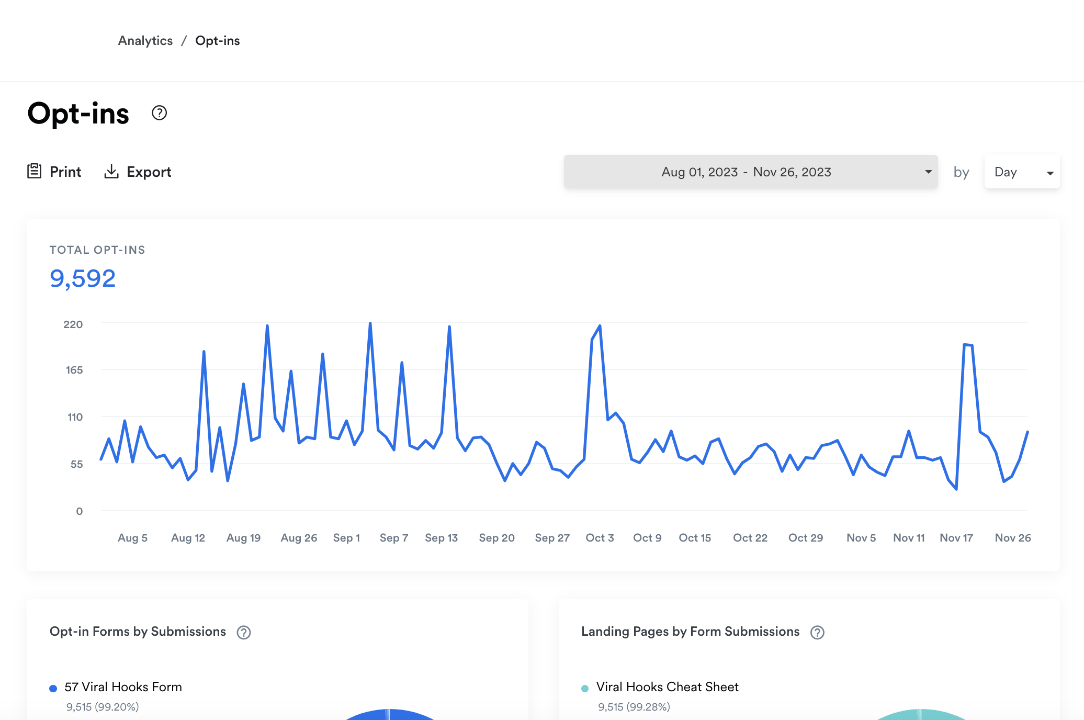Click the date range dropdown arrow

click(x=928, y=172)
